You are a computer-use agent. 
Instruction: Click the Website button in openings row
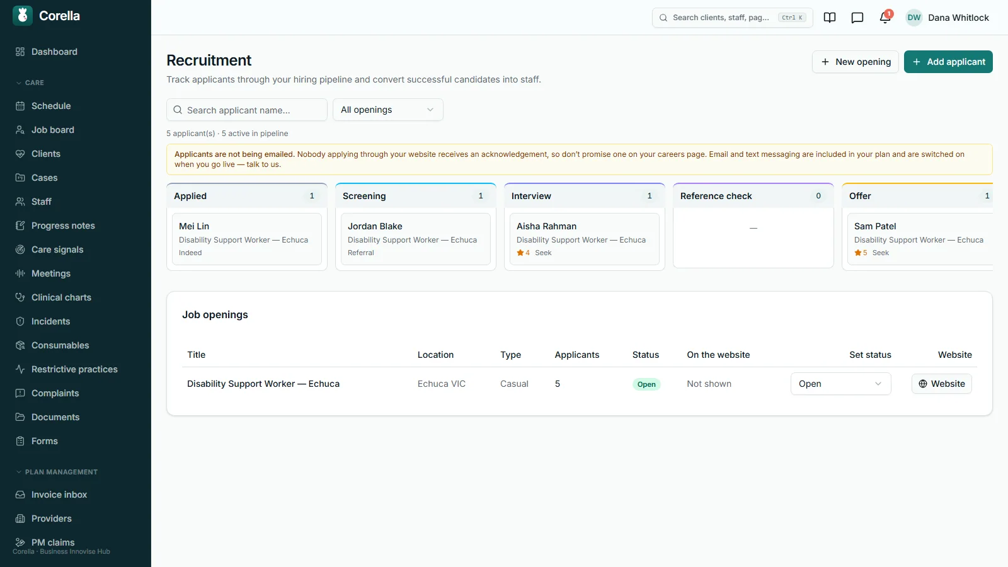[941, 384]
